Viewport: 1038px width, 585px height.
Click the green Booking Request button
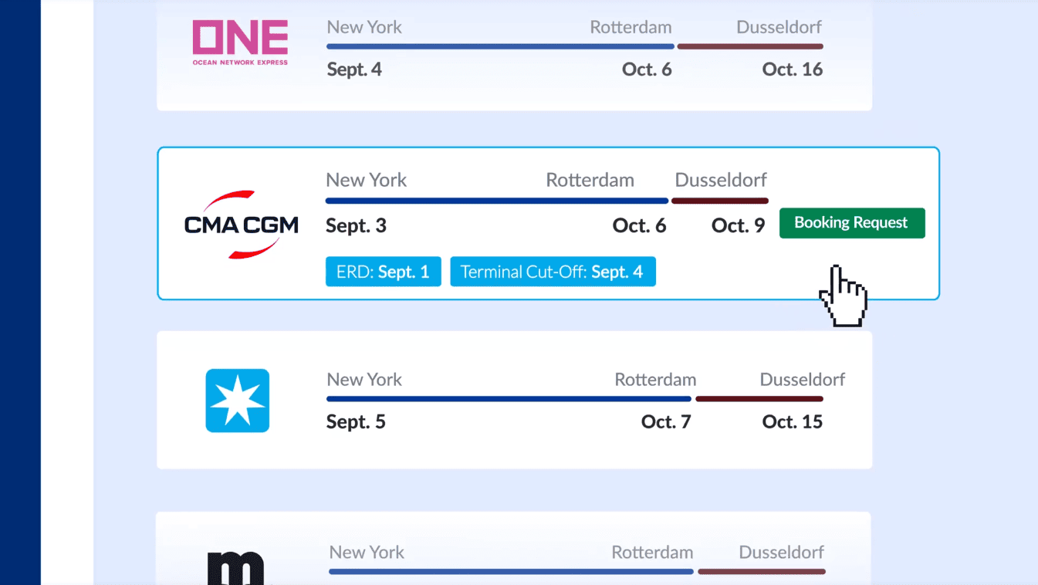(x=851, y=223)
